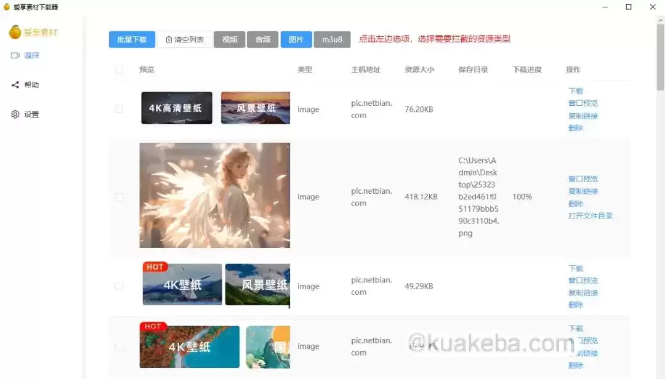This screenshot has height=379, width=665.
Task: Click the 爱享素材 logo icon
Action: pos(15,32)
